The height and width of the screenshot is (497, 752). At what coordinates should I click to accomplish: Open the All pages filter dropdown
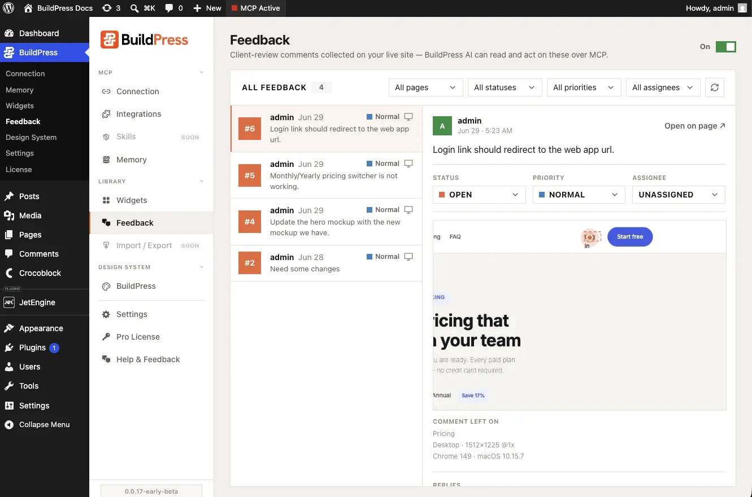(x=425, y=87)
